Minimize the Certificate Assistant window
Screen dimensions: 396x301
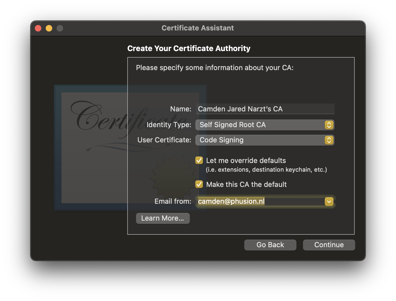coord(49,28)
